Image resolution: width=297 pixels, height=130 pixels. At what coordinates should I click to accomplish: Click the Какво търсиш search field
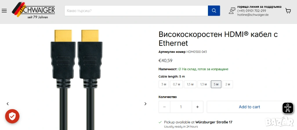pyautogui.click(x=136, y=11)
